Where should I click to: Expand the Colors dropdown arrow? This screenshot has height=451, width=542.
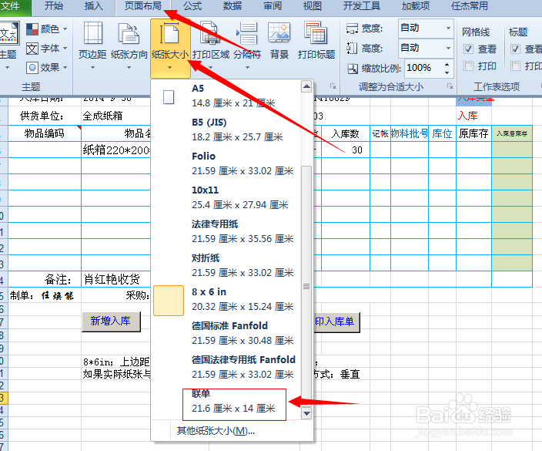click(x=65, y=29)
